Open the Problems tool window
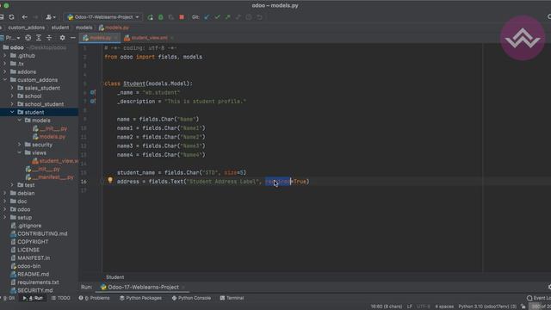551x310 pixels. click(94, 298)
